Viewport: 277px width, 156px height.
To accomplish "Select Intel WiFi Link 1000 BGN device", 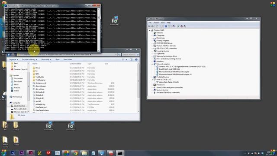I will pos(169,69).
